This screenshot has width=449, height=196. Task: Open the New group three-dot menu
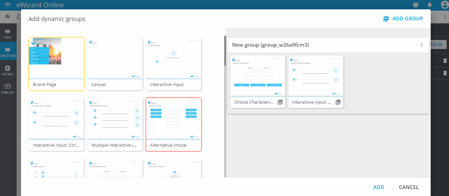pyautogui.click(x=422, y=45)
